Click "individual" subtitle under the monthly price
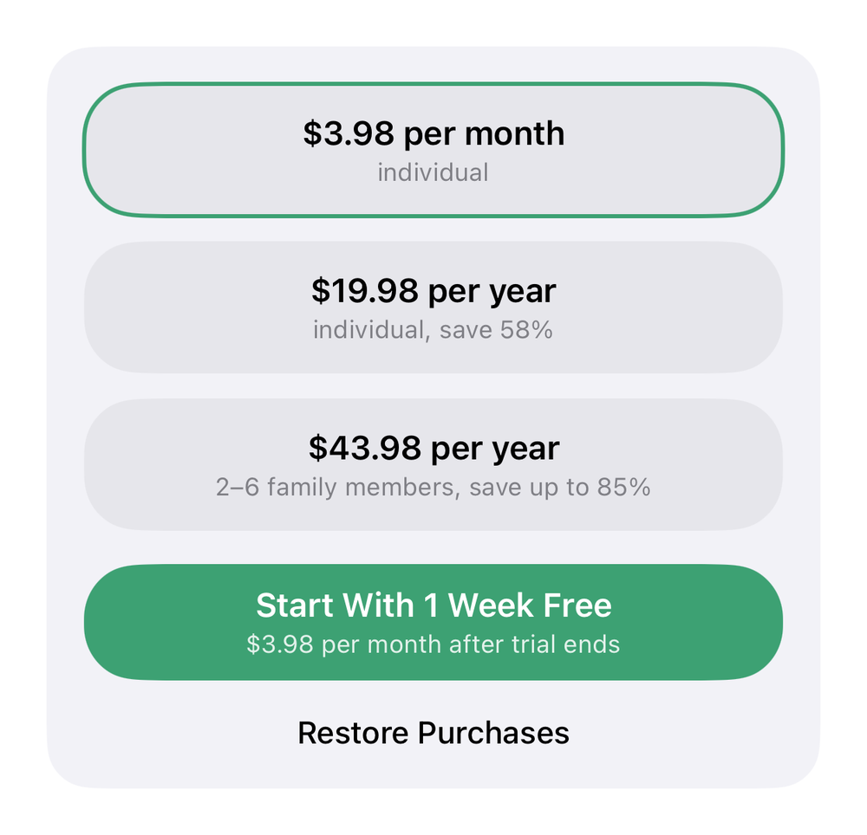Viewport: 867px width, 835px height. pos(433,172)
